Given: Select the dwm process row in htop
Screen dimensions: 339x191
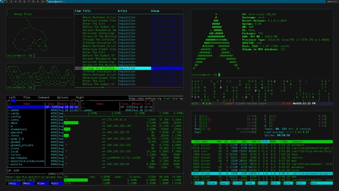Looking at the screenshot, I should tap(262, 177).
